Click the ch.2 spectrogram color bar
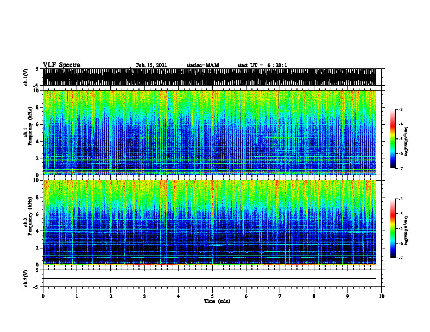The width and height of the screenshot is (430, 332). (x=393, y=228)
